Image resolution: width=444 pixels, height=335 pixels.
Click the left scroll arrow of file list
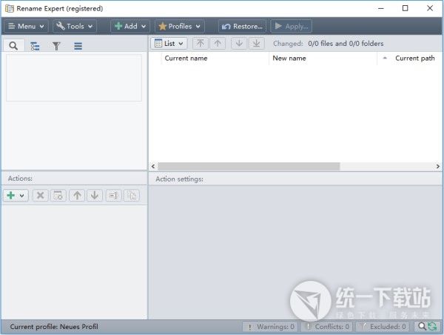click(x=153, y=166)
